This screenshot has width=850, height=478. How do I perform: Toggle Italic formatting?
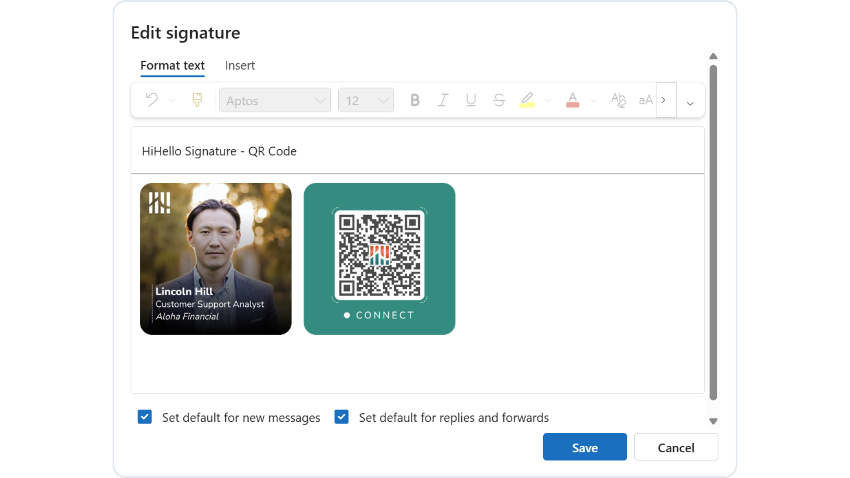[443, 100]
